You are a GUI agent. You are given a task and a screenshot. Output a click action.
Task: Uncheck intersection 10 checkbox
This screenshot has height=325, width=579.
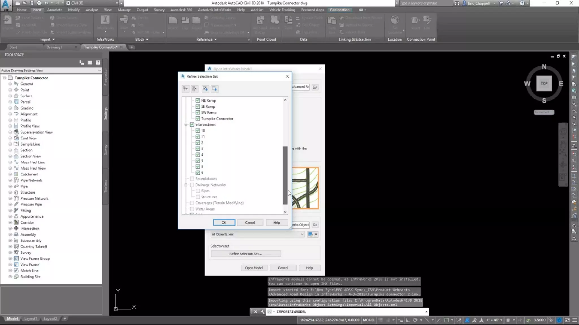pos(198,131)
